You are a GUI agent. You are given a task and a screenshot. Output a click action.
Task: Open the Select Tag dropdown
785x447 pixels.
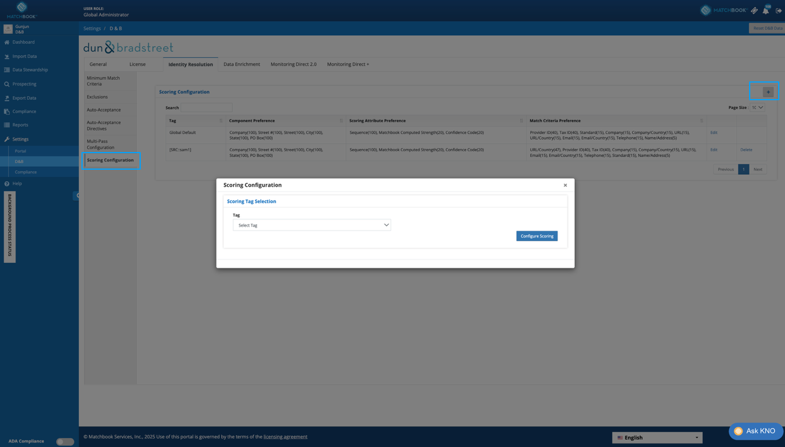pos(312,225)
